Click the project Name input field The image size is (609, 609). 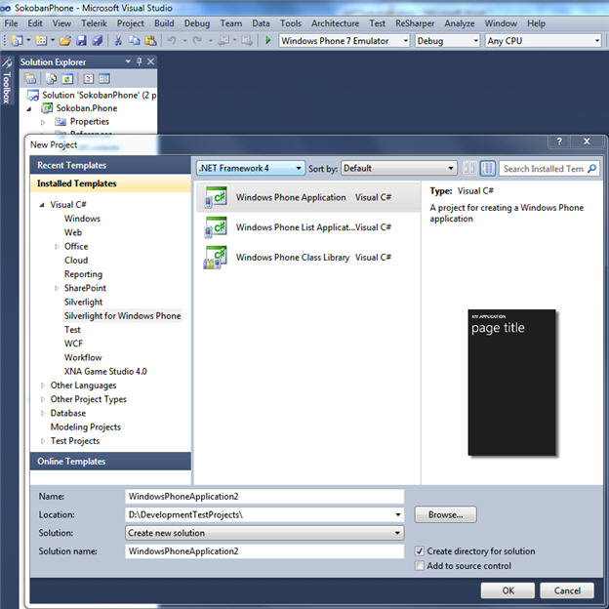(x=264, y=497)
